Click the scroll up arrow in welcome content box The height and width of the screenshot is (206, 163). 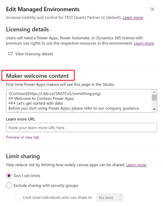click(x=154, y=92)
